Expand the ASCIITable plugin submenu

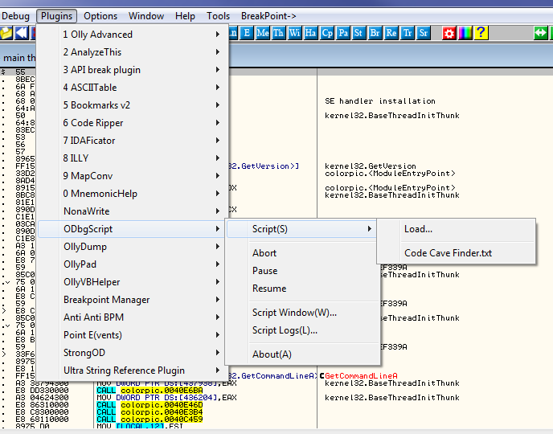133,87
